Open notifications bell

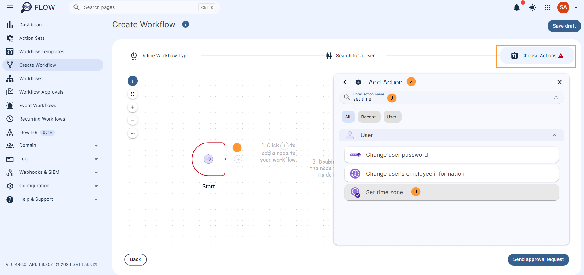[517, 8]
